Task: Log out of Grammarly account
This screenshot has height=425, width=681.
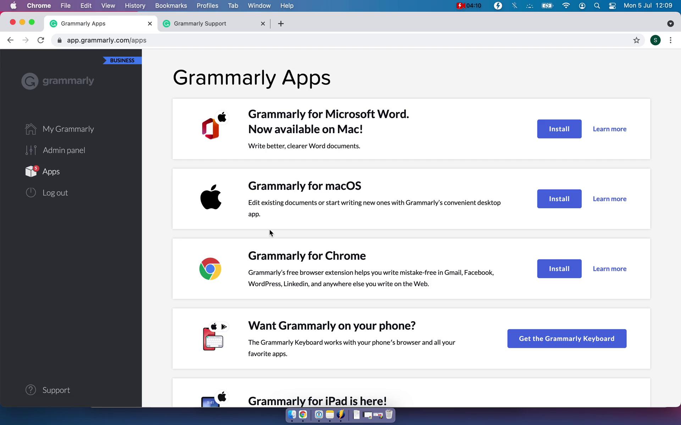Action: point(55,192)
